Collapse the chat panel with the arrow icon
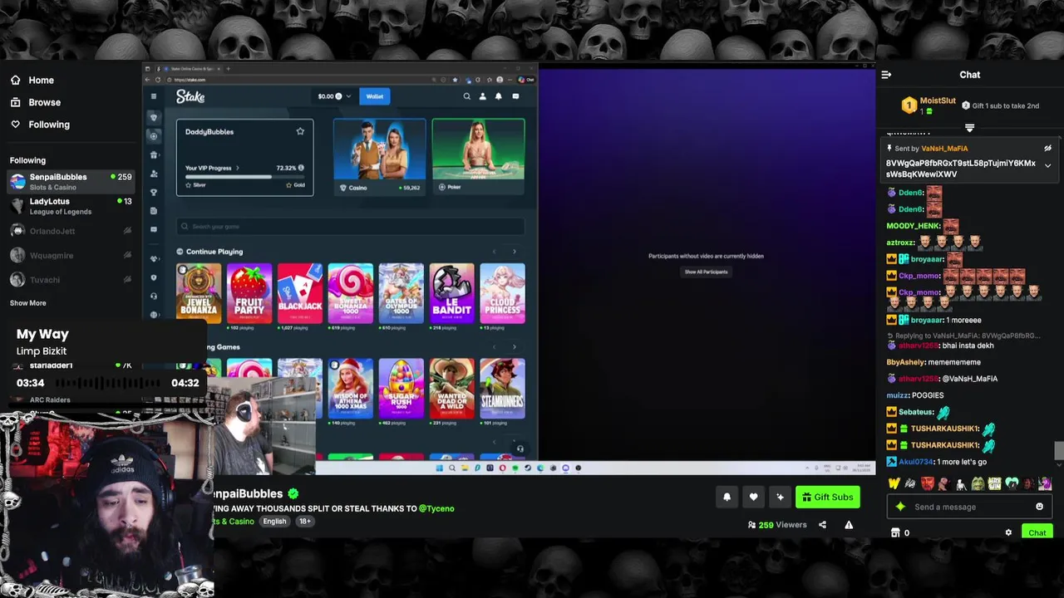The width and height of the screenshot is (1064, 598). (x=886, y=75)
